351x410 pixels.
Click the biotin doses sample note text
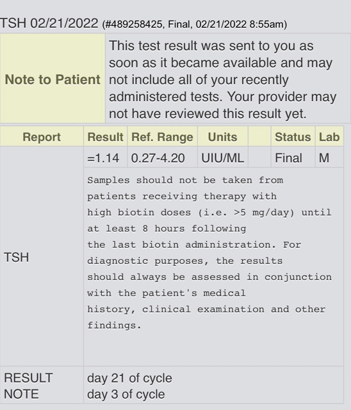[209, 253]
